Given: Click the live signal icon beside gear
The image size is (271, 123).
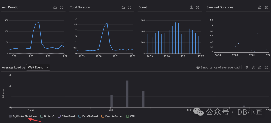Looking at the screenshot, I should point(253,67).
